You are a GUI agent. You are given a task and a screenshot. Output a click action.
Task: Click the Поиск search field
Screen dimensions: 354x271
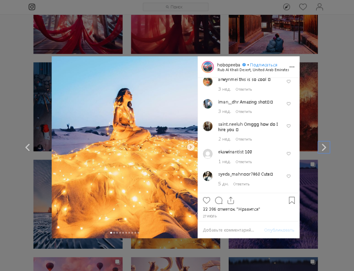tap(176, 7)
